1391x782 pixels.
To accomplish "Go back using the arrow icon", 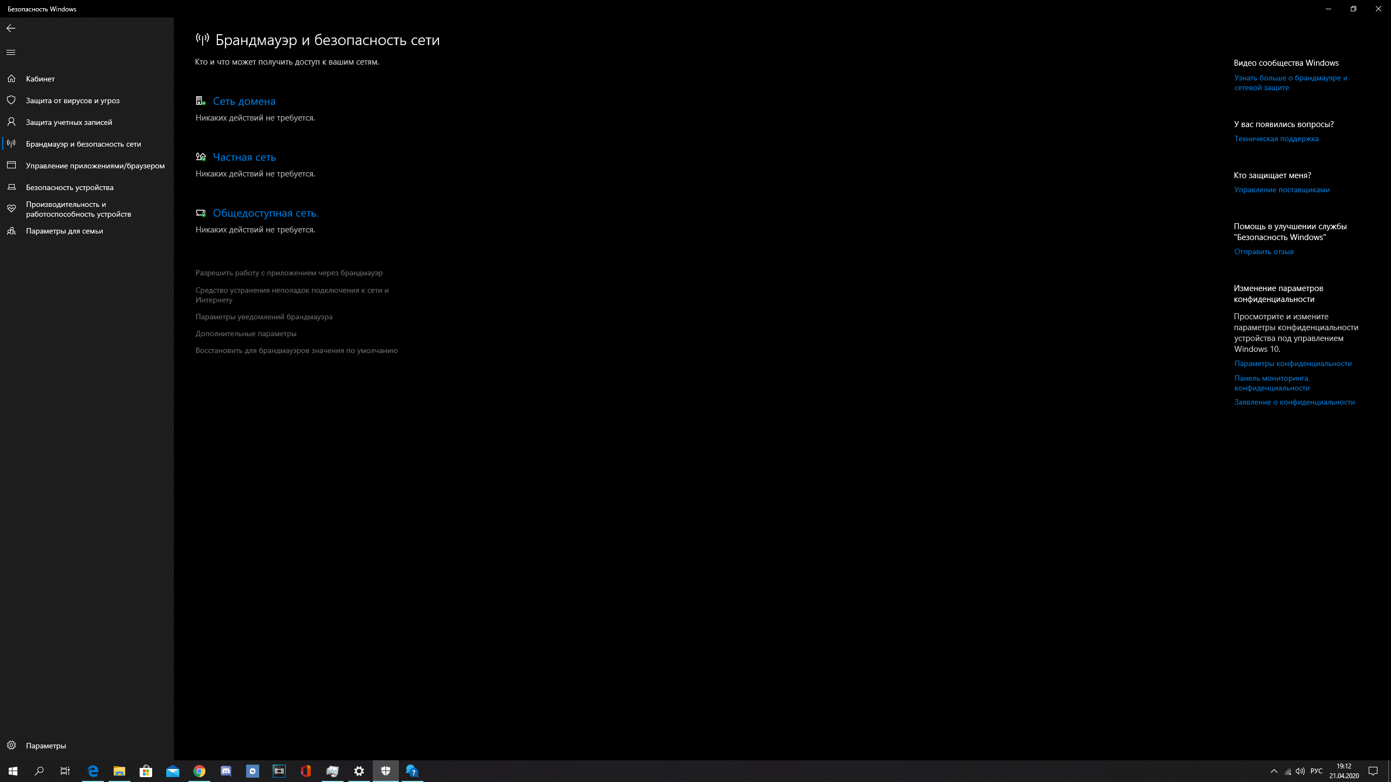I will tap(11, 28).
